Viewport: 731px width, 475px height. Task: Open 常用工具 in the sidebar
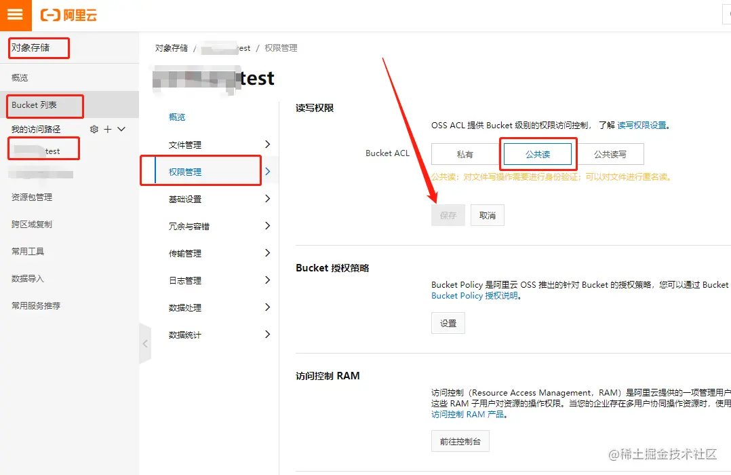[28, 251]
